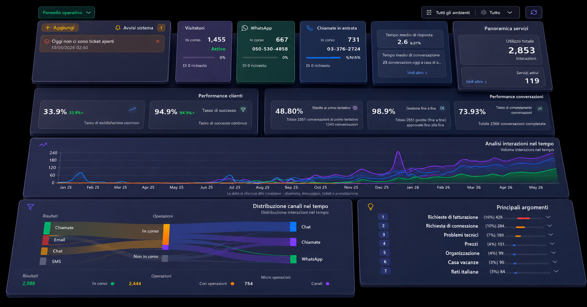
Task: Click the phone icon in Chiamate in entrata
Action: click(310, 28)
